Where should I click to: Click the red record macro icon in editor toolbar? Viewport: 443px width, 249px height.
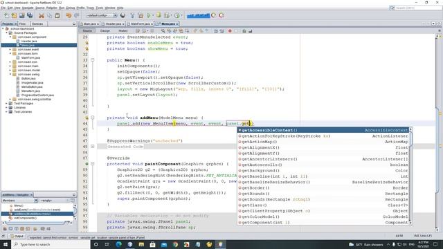tap(230, 30)
